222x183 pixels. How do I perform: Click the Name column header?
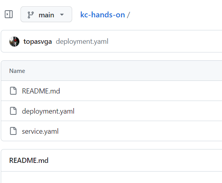coord(17,71)
